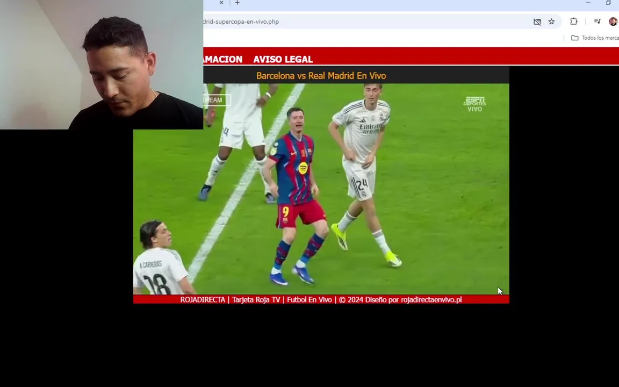
Task: Click the webcam overlay of the streamer
Action: [x=102, y=64]
